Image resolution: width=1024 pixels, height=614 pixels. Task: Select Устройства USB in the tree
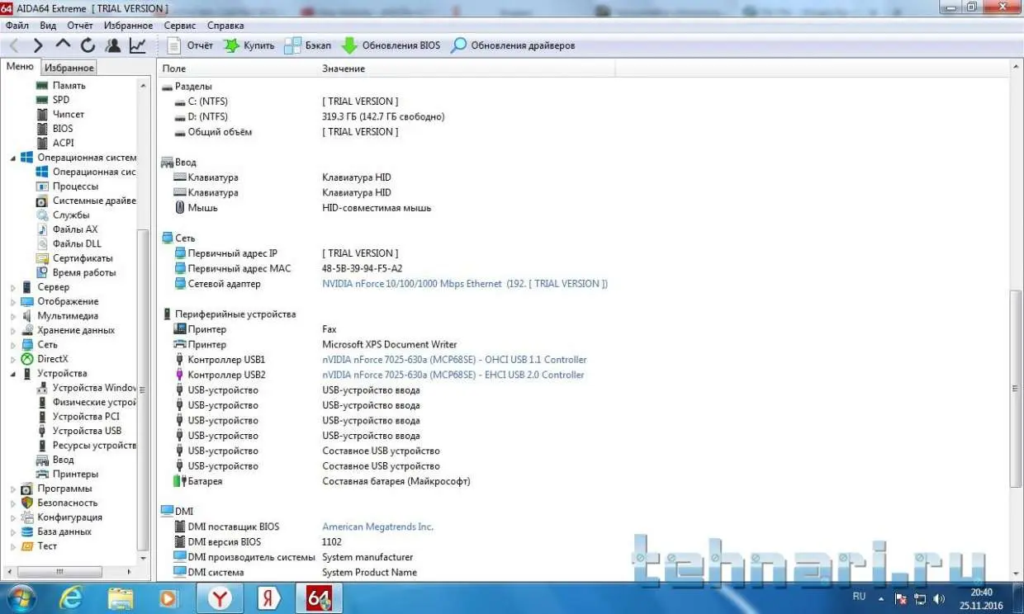[87, 431]
